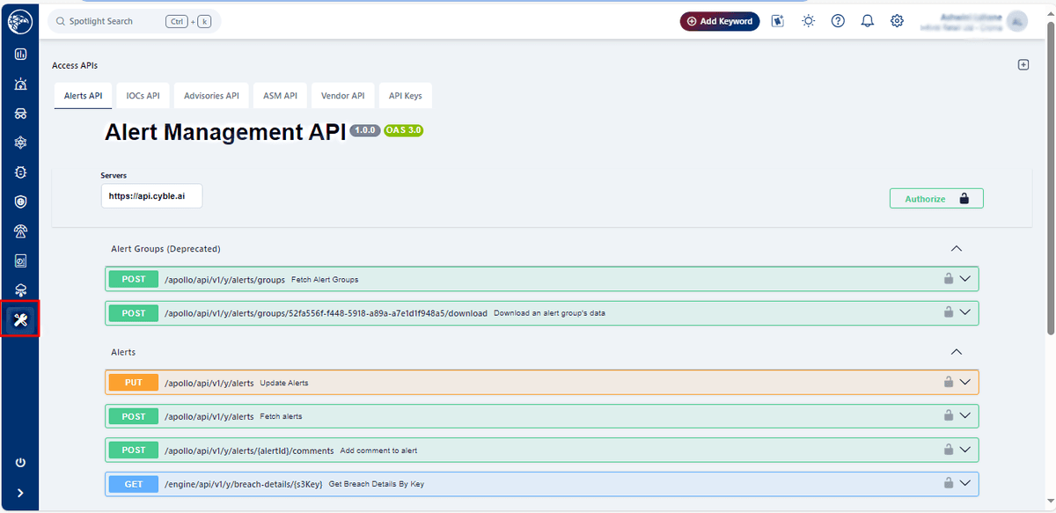Screen dimensions: 1056x513
Task: Open the cloud sidebar icon
Action: (20, 290)
